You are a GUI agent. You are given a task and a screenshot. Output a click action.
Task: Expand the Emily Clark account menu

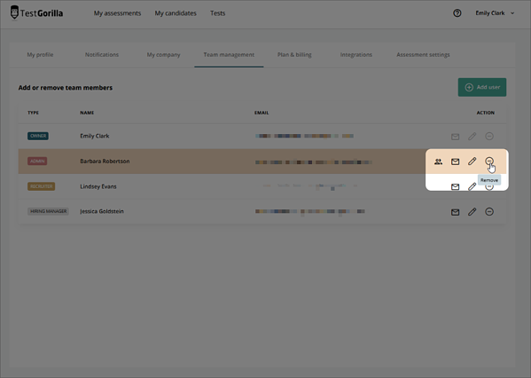[x=495, y=13]
